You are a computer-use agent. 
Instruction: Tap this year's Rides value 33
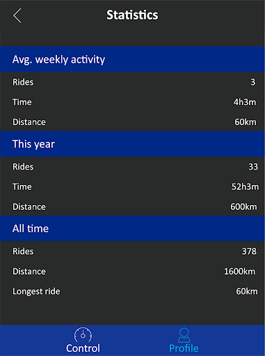tap(253, 167)
